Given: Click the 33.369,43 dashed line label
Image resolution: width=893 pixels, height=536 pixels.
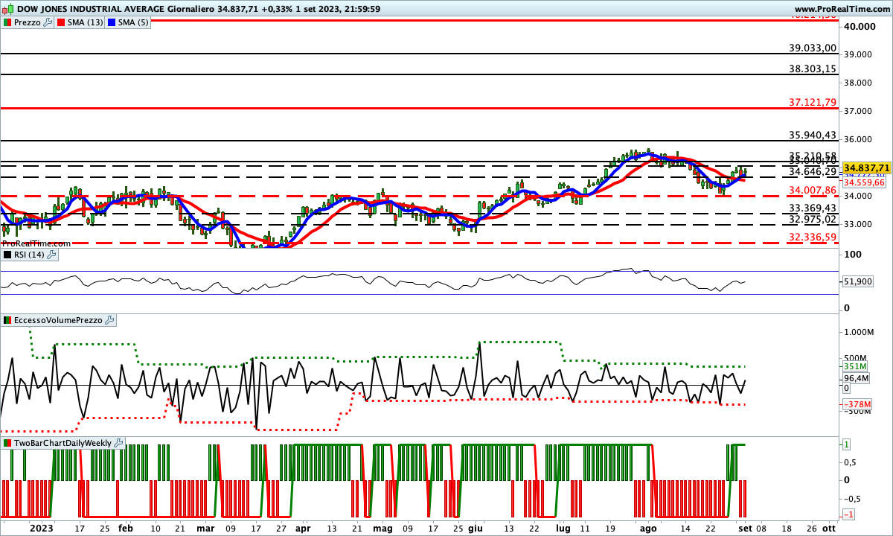Looking at the screenshot, I should (813, 208).
